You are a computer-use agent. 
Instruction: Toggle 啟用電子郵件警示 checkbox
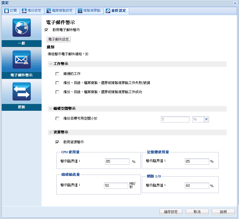click(x=46, y=30)
